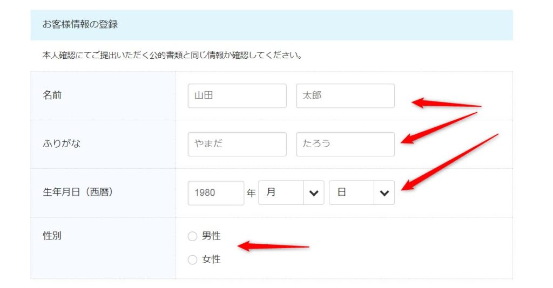Click the chevron arrow on the day selector
This screenshot has height=288, width=553.
(384, 193)
